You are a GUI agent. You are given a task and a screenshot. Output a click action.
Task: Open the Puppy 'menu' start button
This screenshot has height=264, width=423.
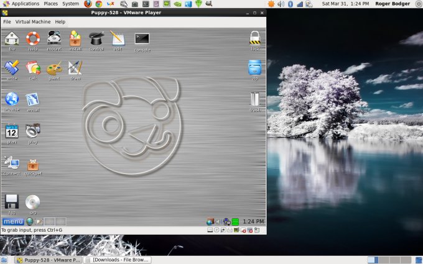tap(12, 222)
